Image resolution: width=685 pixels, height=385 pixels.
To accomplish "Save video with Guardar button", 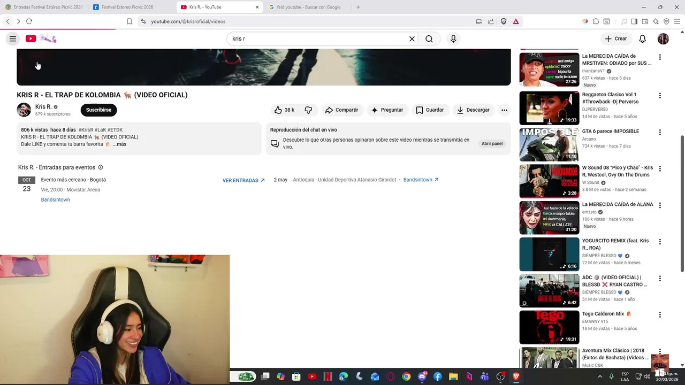I will click(x=430, y=110).
